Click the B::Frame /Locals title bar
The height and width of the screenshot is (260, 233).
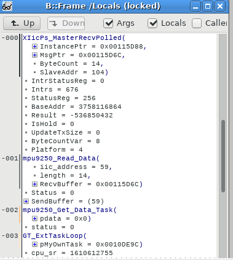[103, 6]
